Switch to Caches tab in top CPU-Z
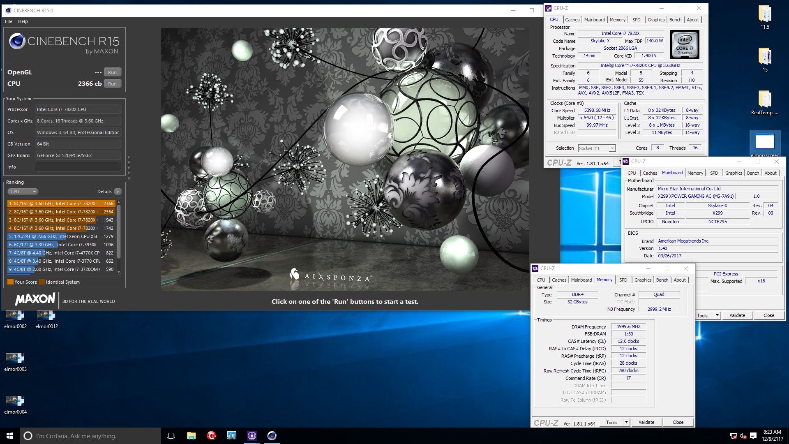Viewport: 789px width, 444px height. (x=572, y=20)
